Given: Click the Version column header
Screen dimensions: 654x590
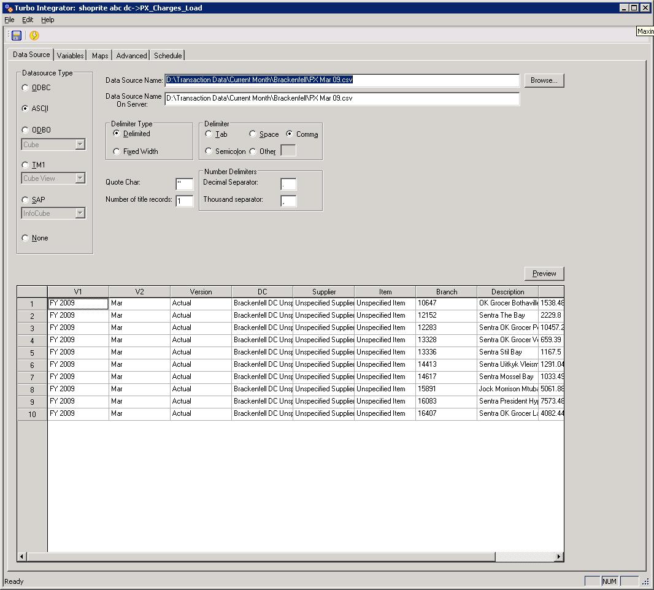Looking at the screenshot, I should [x=201, y=291].
